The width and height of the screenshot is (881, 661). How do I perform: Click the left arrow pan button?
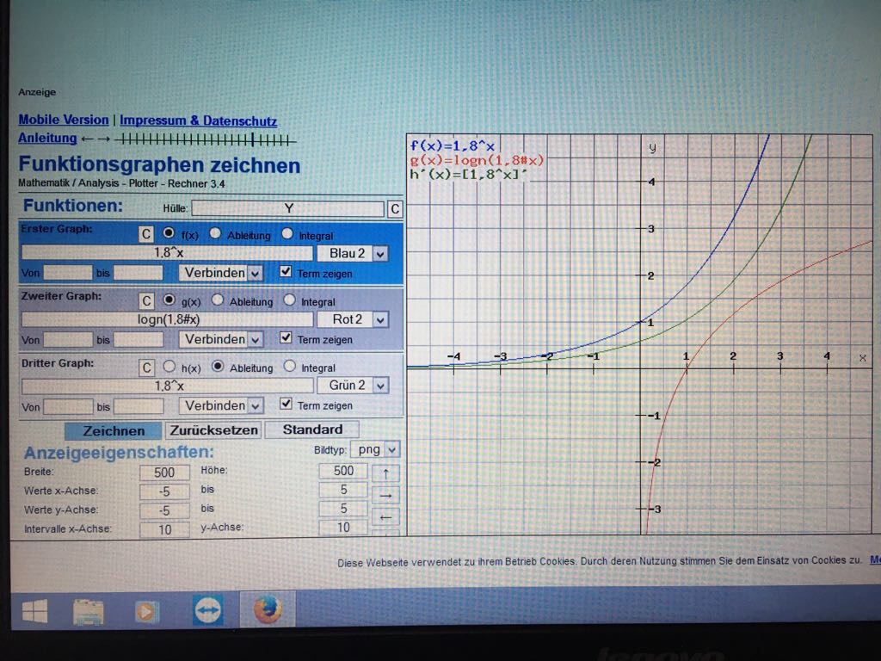[385, 516]
